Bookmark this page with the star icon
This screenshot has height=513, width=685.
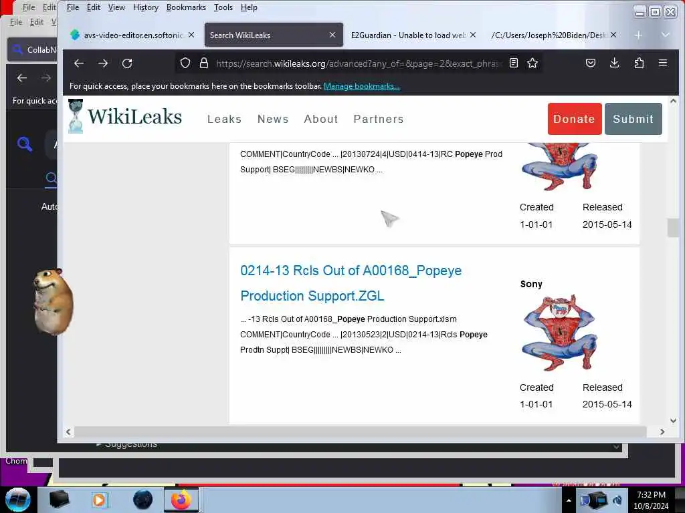click(532, 63)
